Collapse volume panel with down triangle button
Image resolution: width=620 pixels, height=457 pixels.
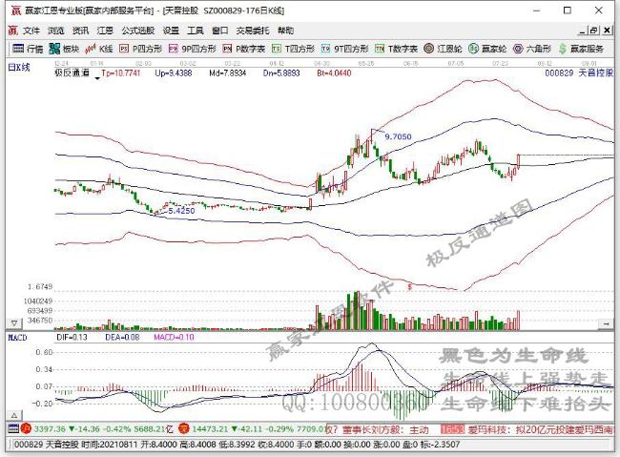tap(14, 323)
